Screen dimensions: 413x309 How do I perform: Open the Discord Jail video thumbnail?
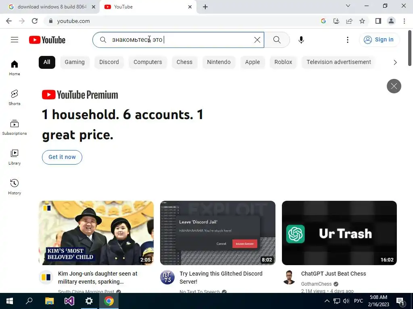(x=218, y=233)
